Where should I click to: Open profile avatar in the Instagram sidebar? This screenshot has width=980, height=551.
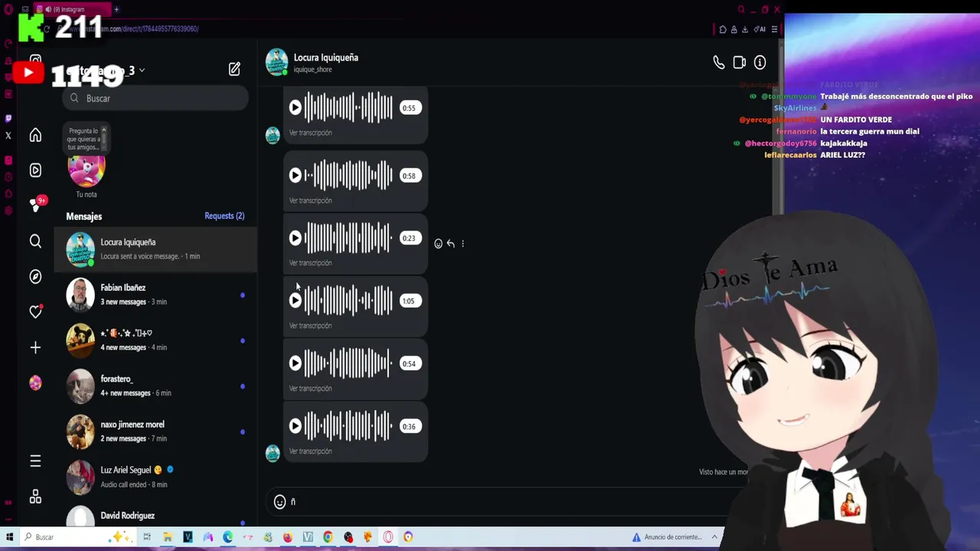(35, 383)
